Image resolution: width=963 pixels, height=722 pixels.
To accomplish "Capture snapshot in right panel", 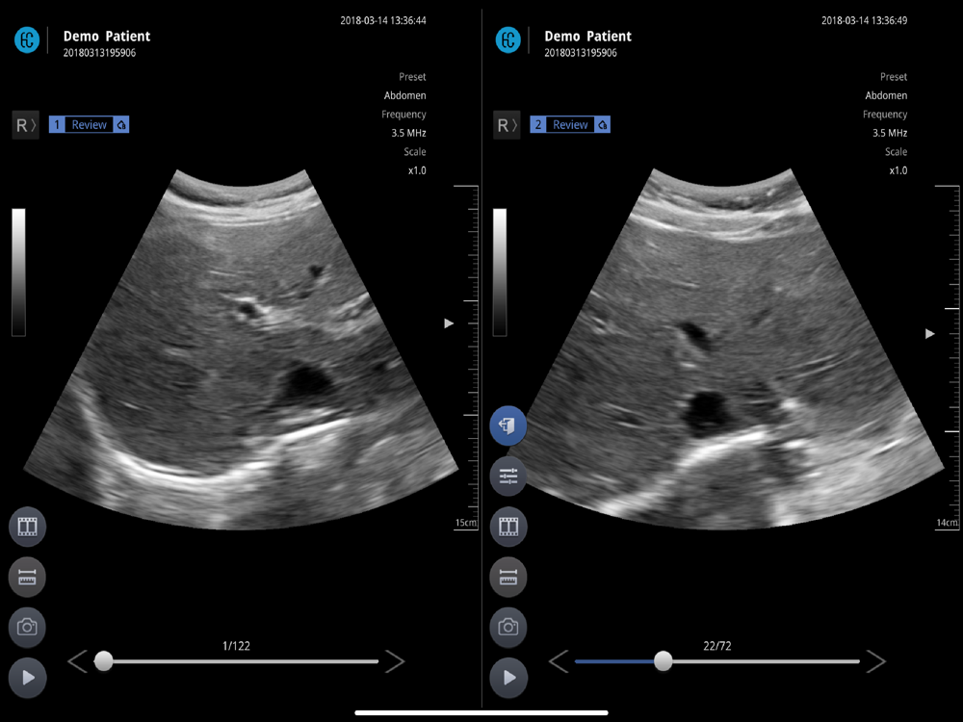I will 508,627.
